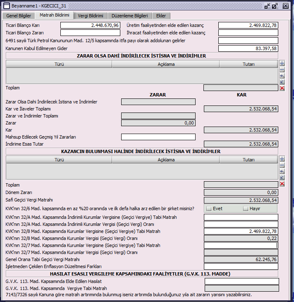Red X delete icon beside Zarar Olsa Dahi Toplam
294x302 pixels.
(x=282, y=88)
